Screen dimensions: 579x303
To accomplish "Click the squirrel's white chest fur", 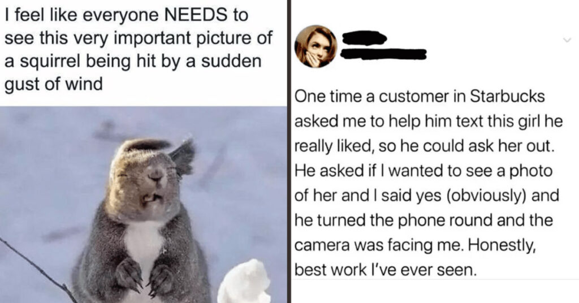I will [x=143, y=247].
